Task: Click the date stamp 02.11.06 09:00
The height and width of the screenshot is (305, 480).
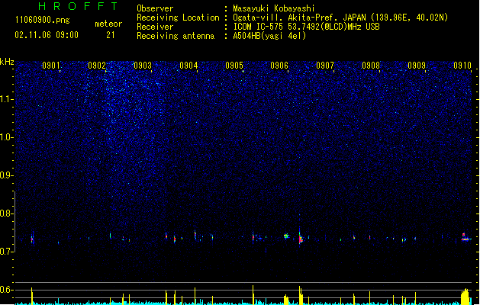Action: [47, 35]
